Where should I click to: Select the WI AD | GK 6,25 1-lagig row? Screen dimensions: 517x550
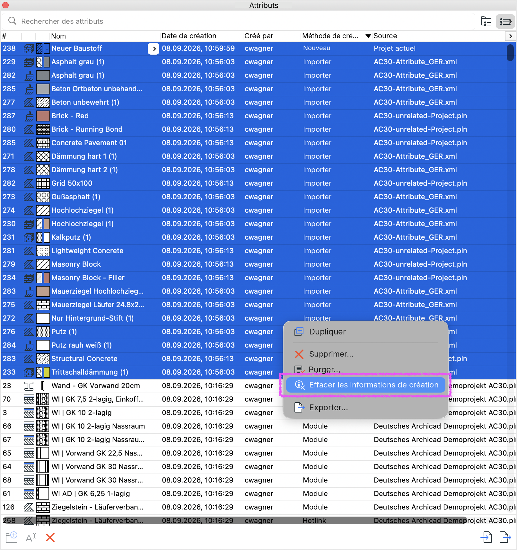pos(258,493)
